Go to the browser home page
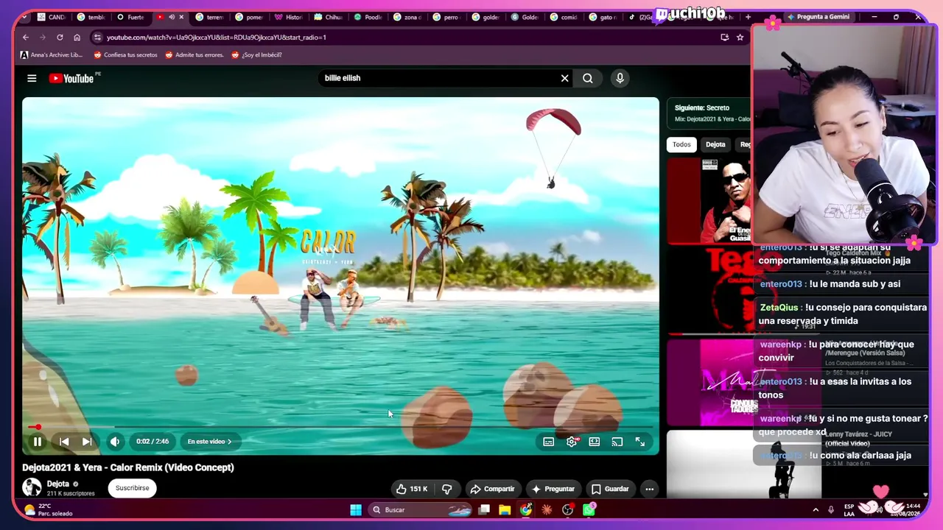The height and width of the screenshot is (530, 943). 77,38
